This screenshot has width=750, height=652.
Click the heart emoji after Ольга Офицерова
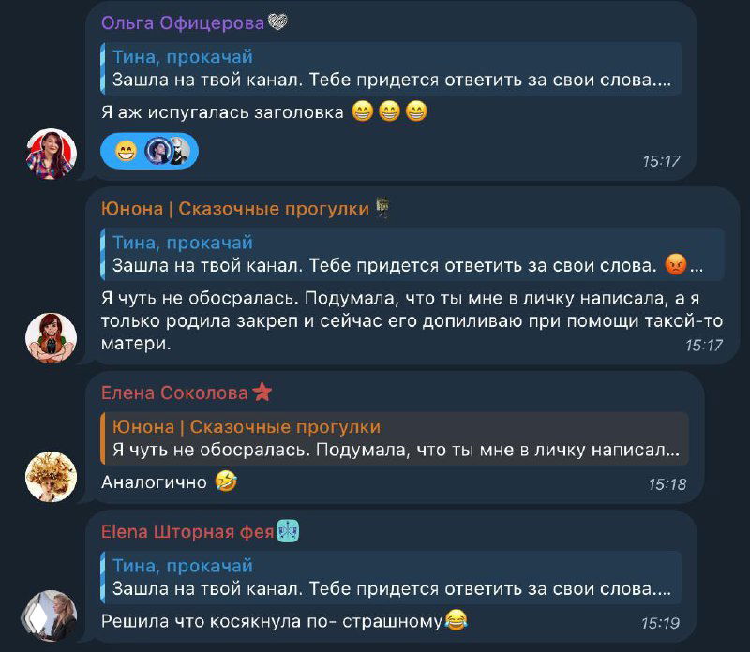pyautogui.click(x=277, y=22)
